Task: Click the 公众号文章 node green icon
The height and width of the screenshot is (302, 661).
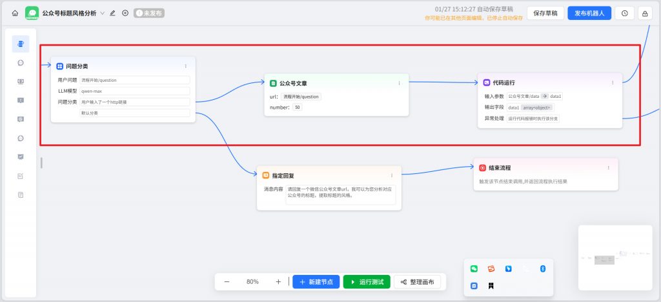Action: (273, 83)
